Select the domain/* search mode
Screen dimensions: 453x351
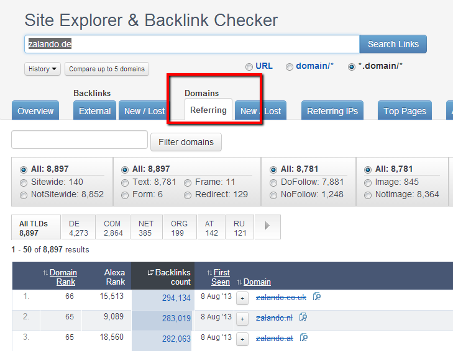click(x=289, y=67)
